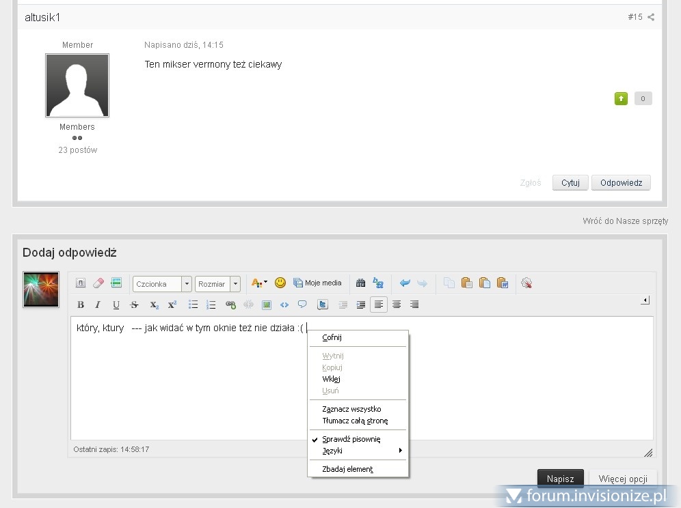Toggle 'Sprawdź pisownię' spell check option
The height and width of the screenshot is (508, 681).
tap(351, 439)
